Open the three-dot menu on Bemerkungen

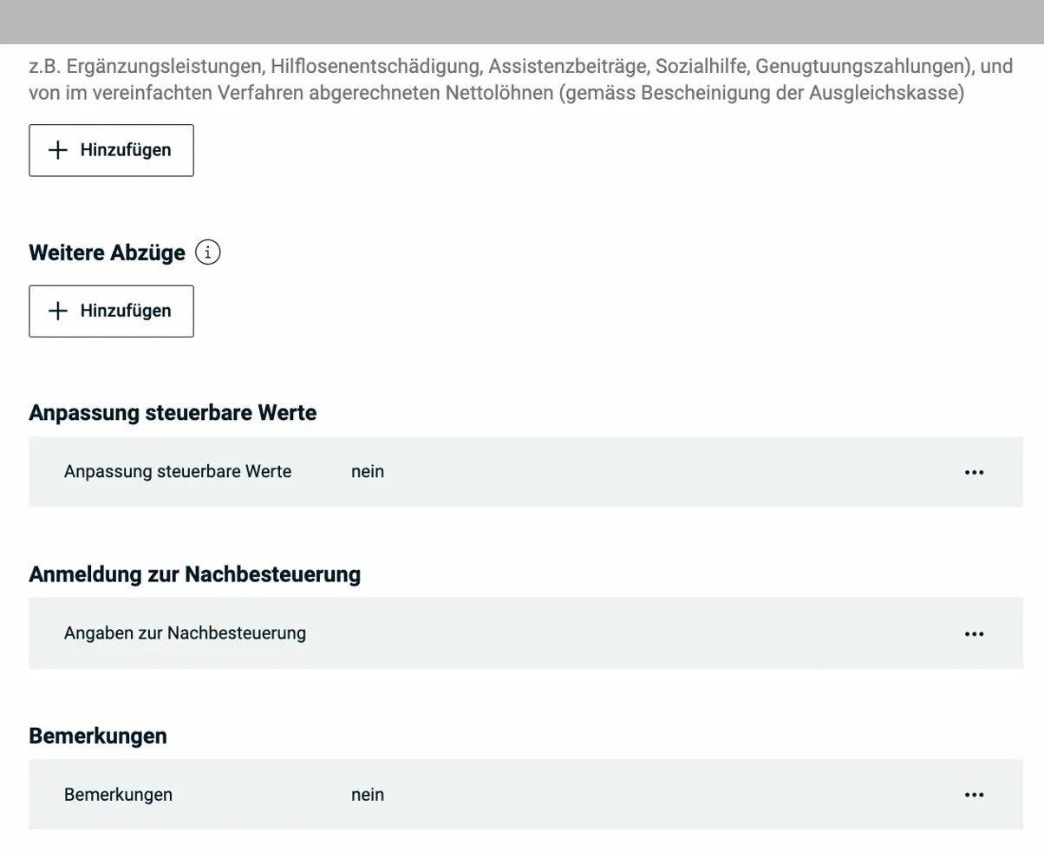point(975,794)
